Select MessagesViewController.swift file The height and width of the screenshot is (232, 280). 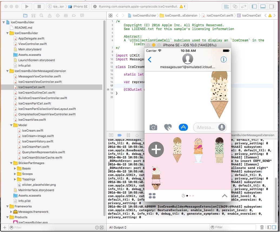click(x=39, y=77)
